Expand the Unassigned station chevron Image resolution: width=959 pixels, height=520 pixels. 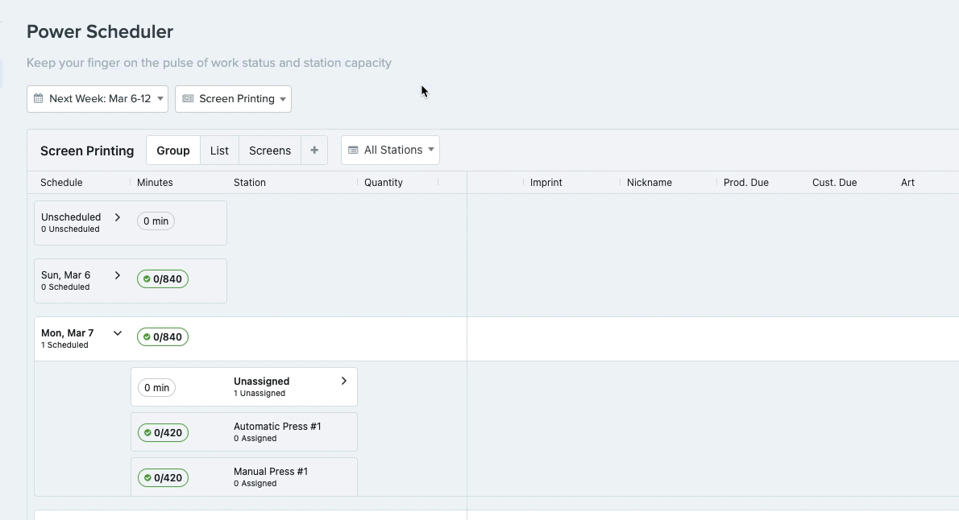[x=344, y=381]
